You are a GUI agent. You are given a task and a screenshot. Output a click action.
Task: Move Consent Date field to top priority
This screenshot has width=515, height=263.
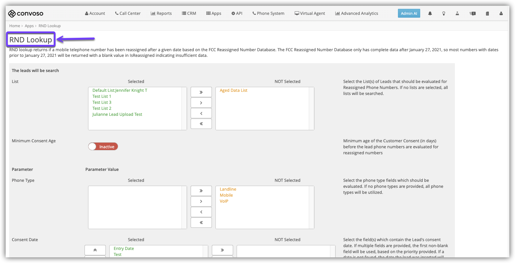[x=95, y=250]
